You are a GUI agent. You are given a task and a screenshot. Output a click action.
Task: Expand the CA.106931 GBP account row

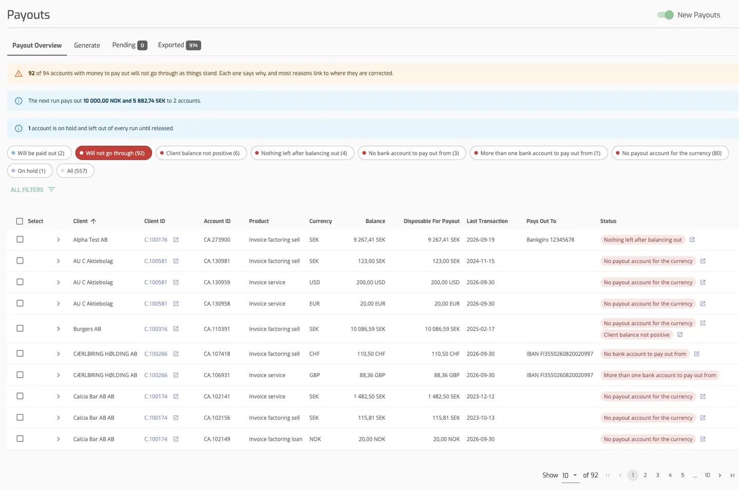click(58, 375)
